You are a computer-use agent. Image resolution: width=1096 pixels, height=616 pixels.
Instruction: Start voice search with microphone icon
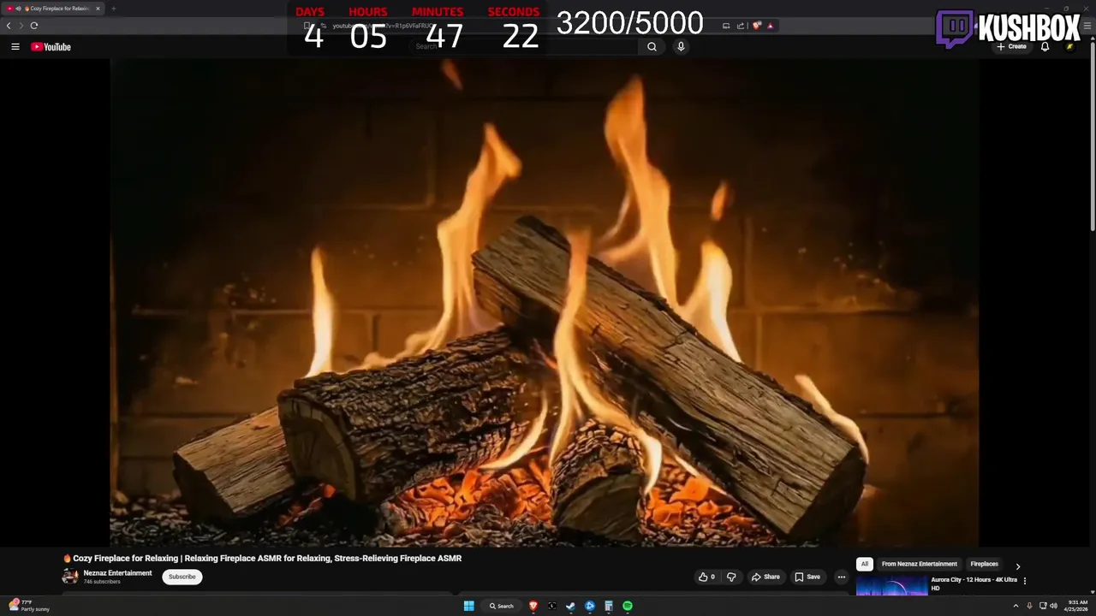(x=681, y=47)
